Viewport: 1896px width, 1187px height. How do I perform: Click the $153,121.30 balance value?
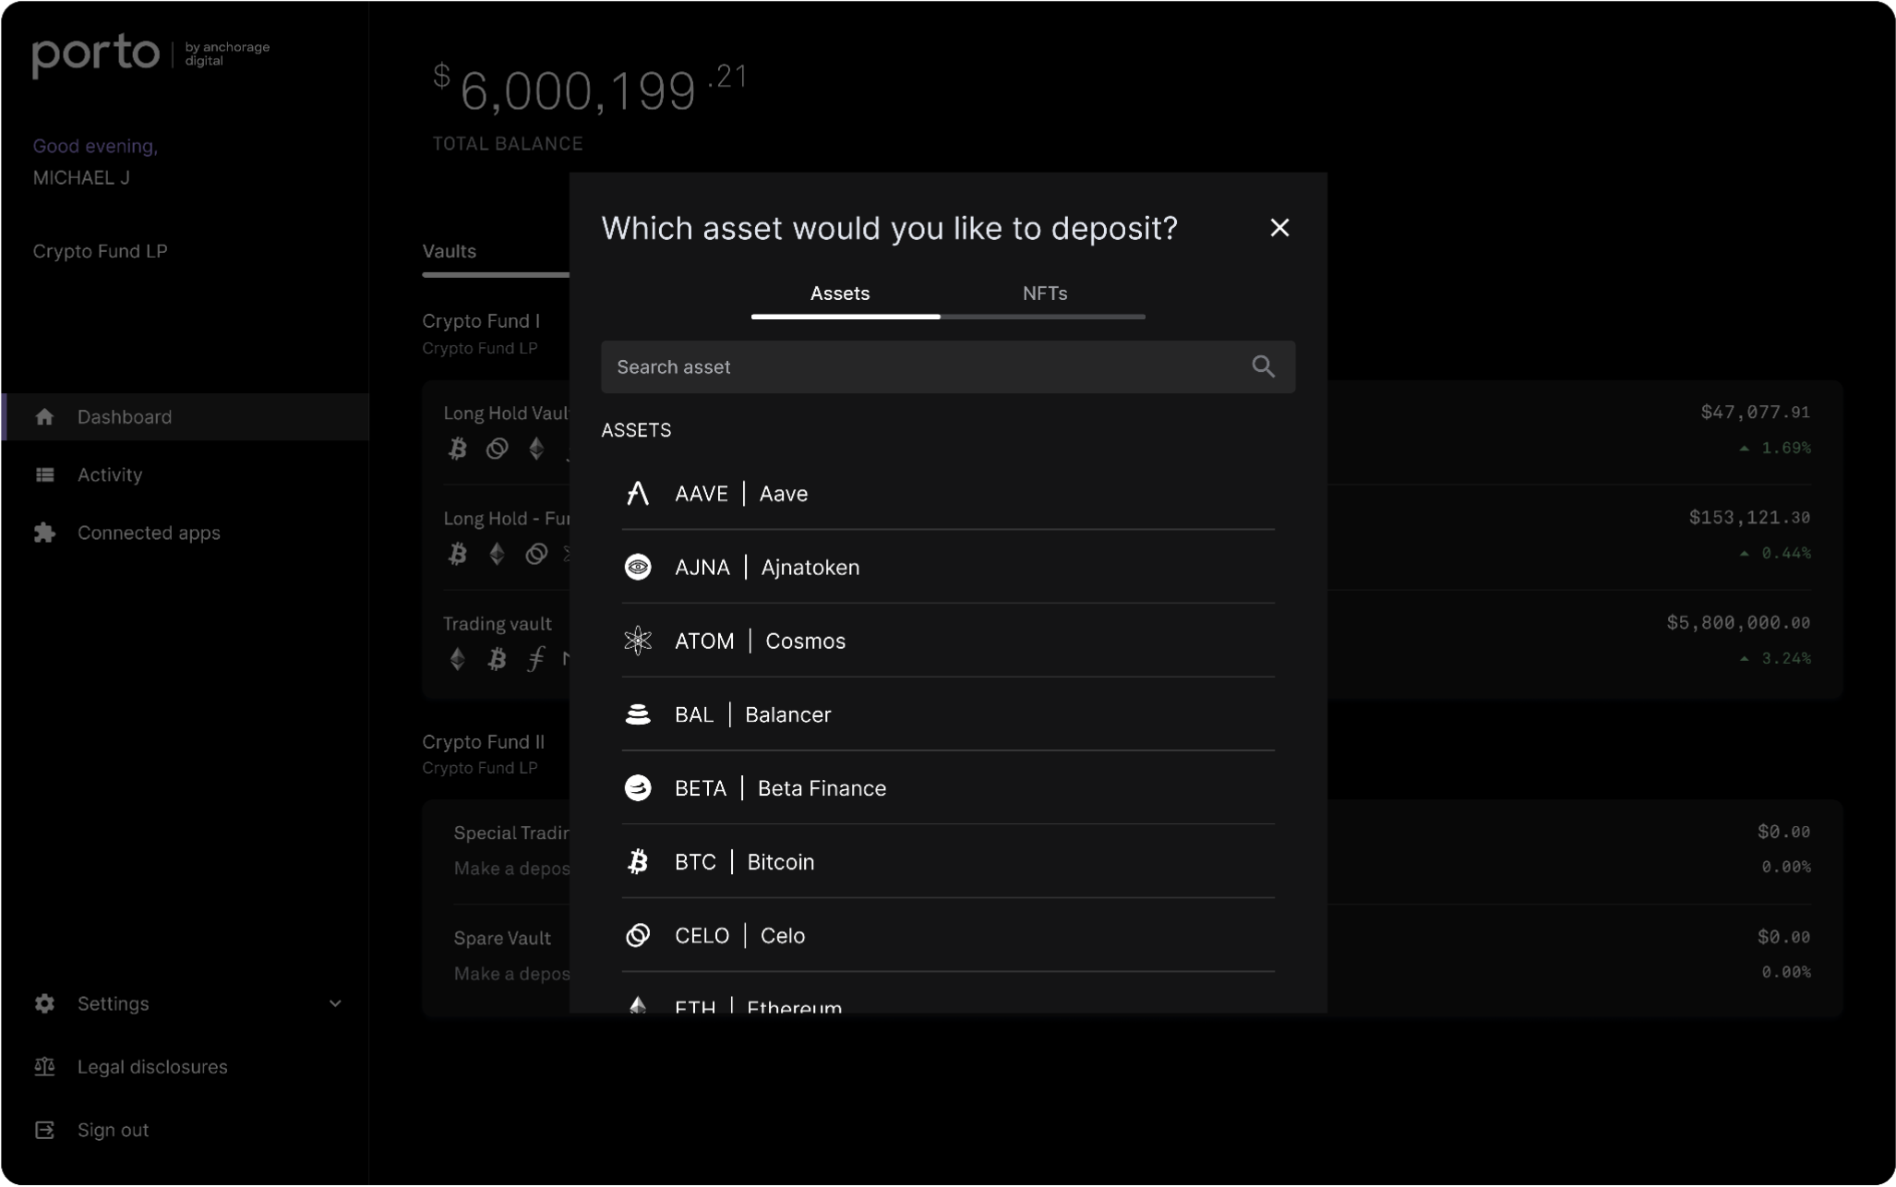tap(1749, 518)
